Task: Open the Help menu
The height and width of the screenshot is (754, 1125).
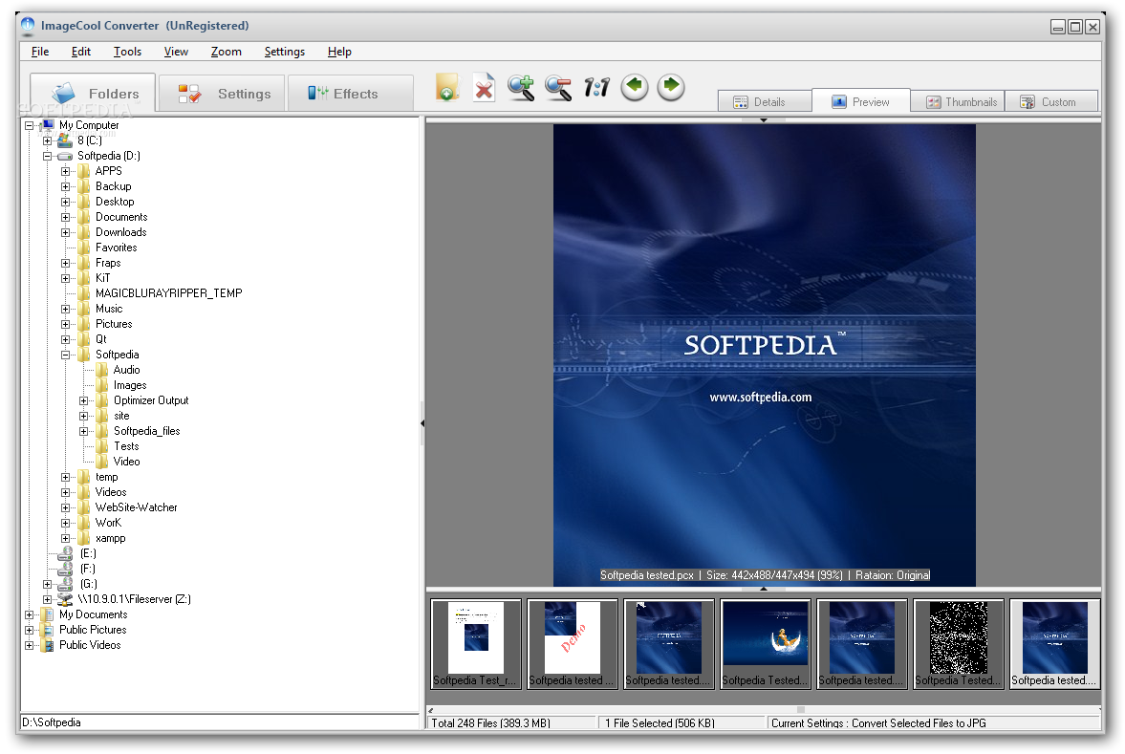Action: click(x=339, y=52)
